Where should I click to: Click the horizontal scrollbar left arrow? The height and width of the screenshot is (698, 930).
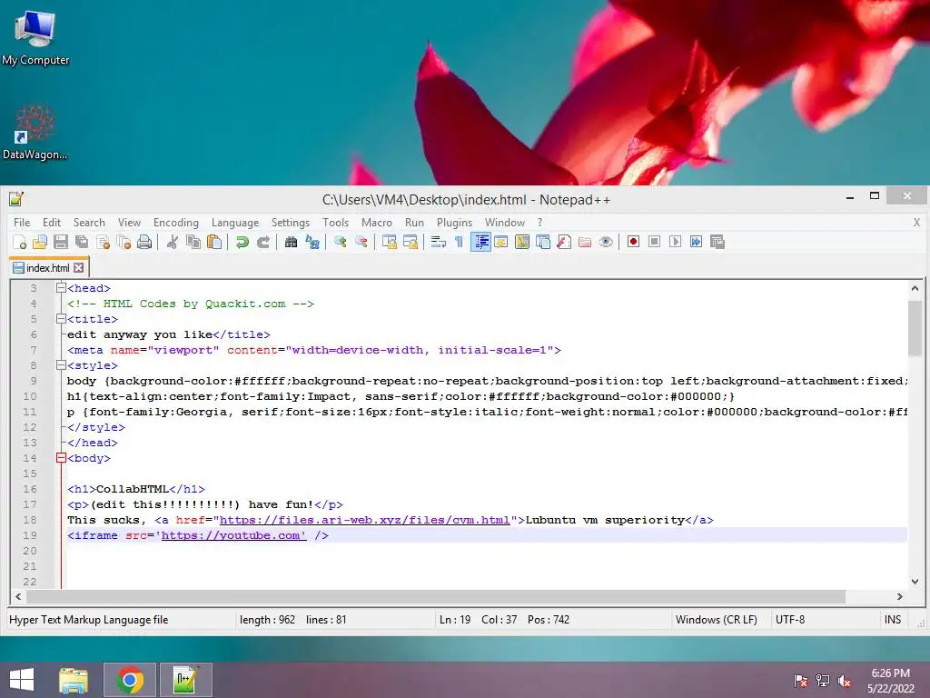(18, 596)
